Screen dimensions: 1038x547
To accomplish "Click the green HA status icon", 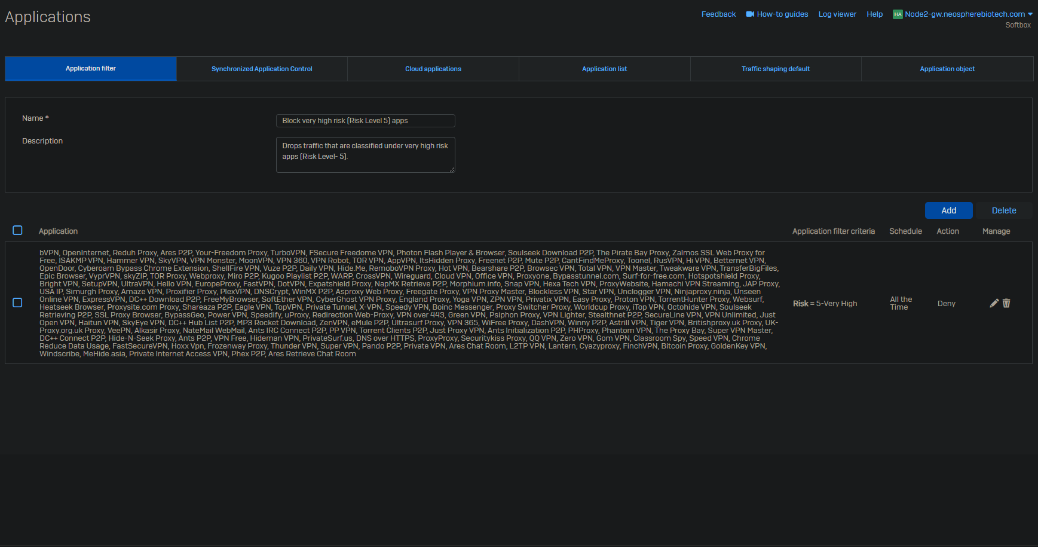I will click(897, 14).
